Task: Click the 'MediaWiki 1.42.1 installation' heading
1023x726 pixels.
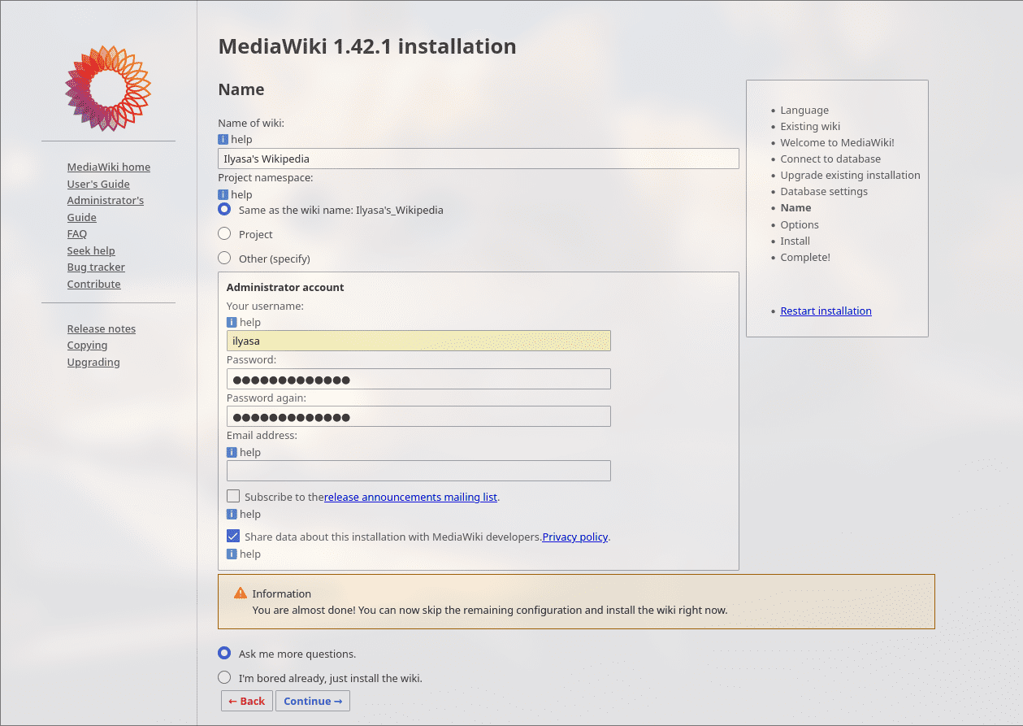Action: [x=367, y=46]
